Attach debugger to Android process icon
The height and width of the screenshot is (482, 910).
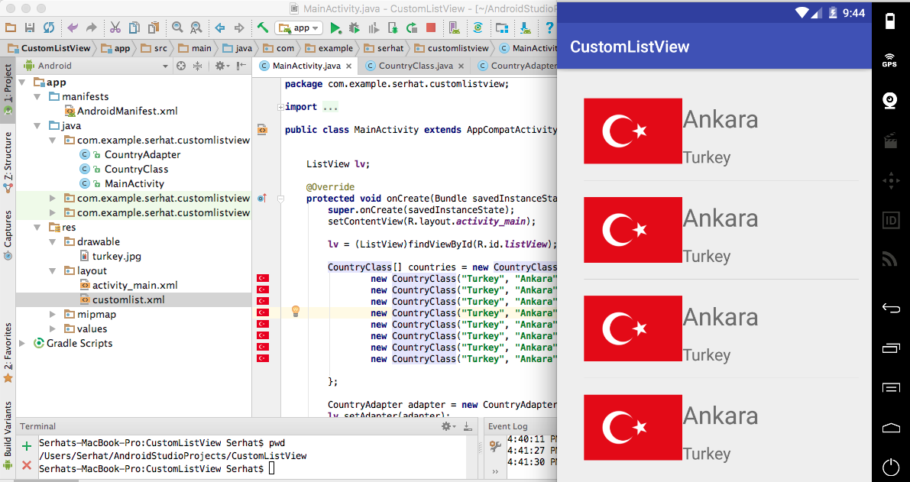click(x=392, y=27)
